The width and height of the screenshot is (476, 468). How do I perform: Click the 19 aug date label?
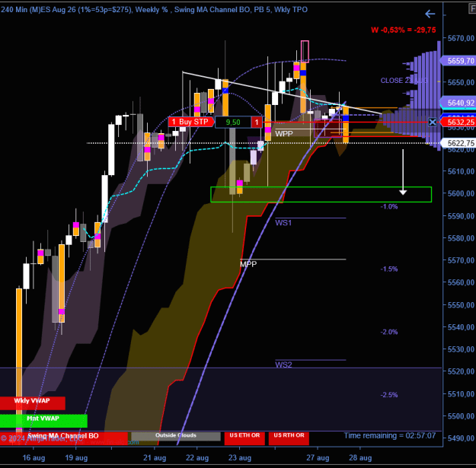[x=76, y=457]
